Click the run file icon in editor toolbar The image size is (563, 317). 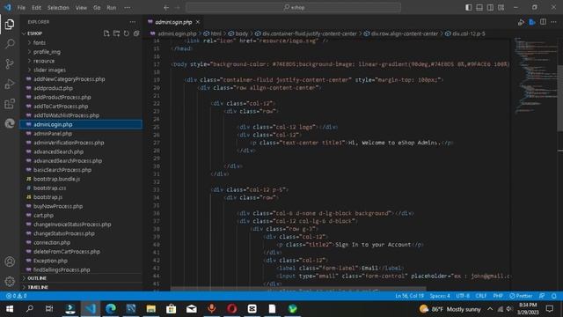(521, 22)
